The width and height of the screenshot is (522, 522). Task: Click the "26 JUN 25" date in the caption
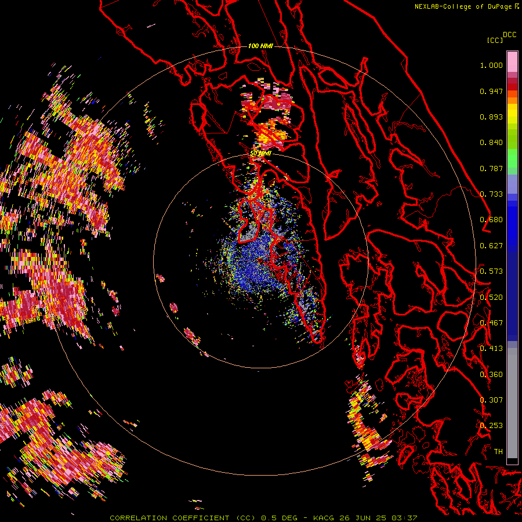(363, 518)
